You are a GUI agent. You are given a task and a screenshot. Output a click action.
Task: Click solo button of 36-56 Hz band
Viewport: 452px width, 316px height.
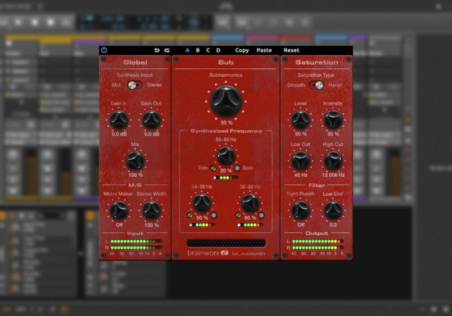[262, 216]
